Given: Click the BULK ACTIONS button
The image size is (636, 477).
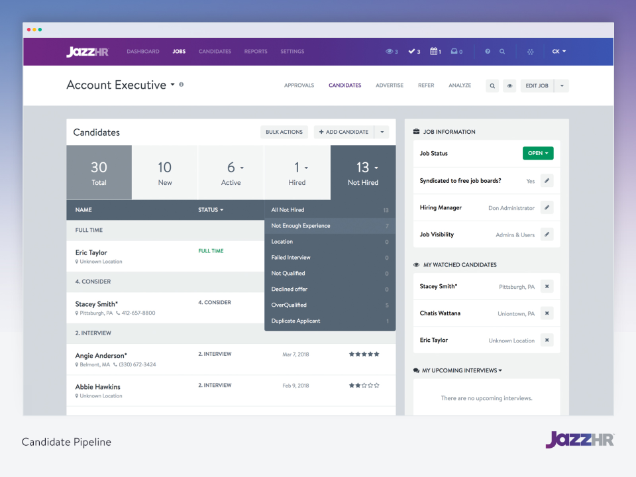Looking at the screenshot, I should click(284, 132).
